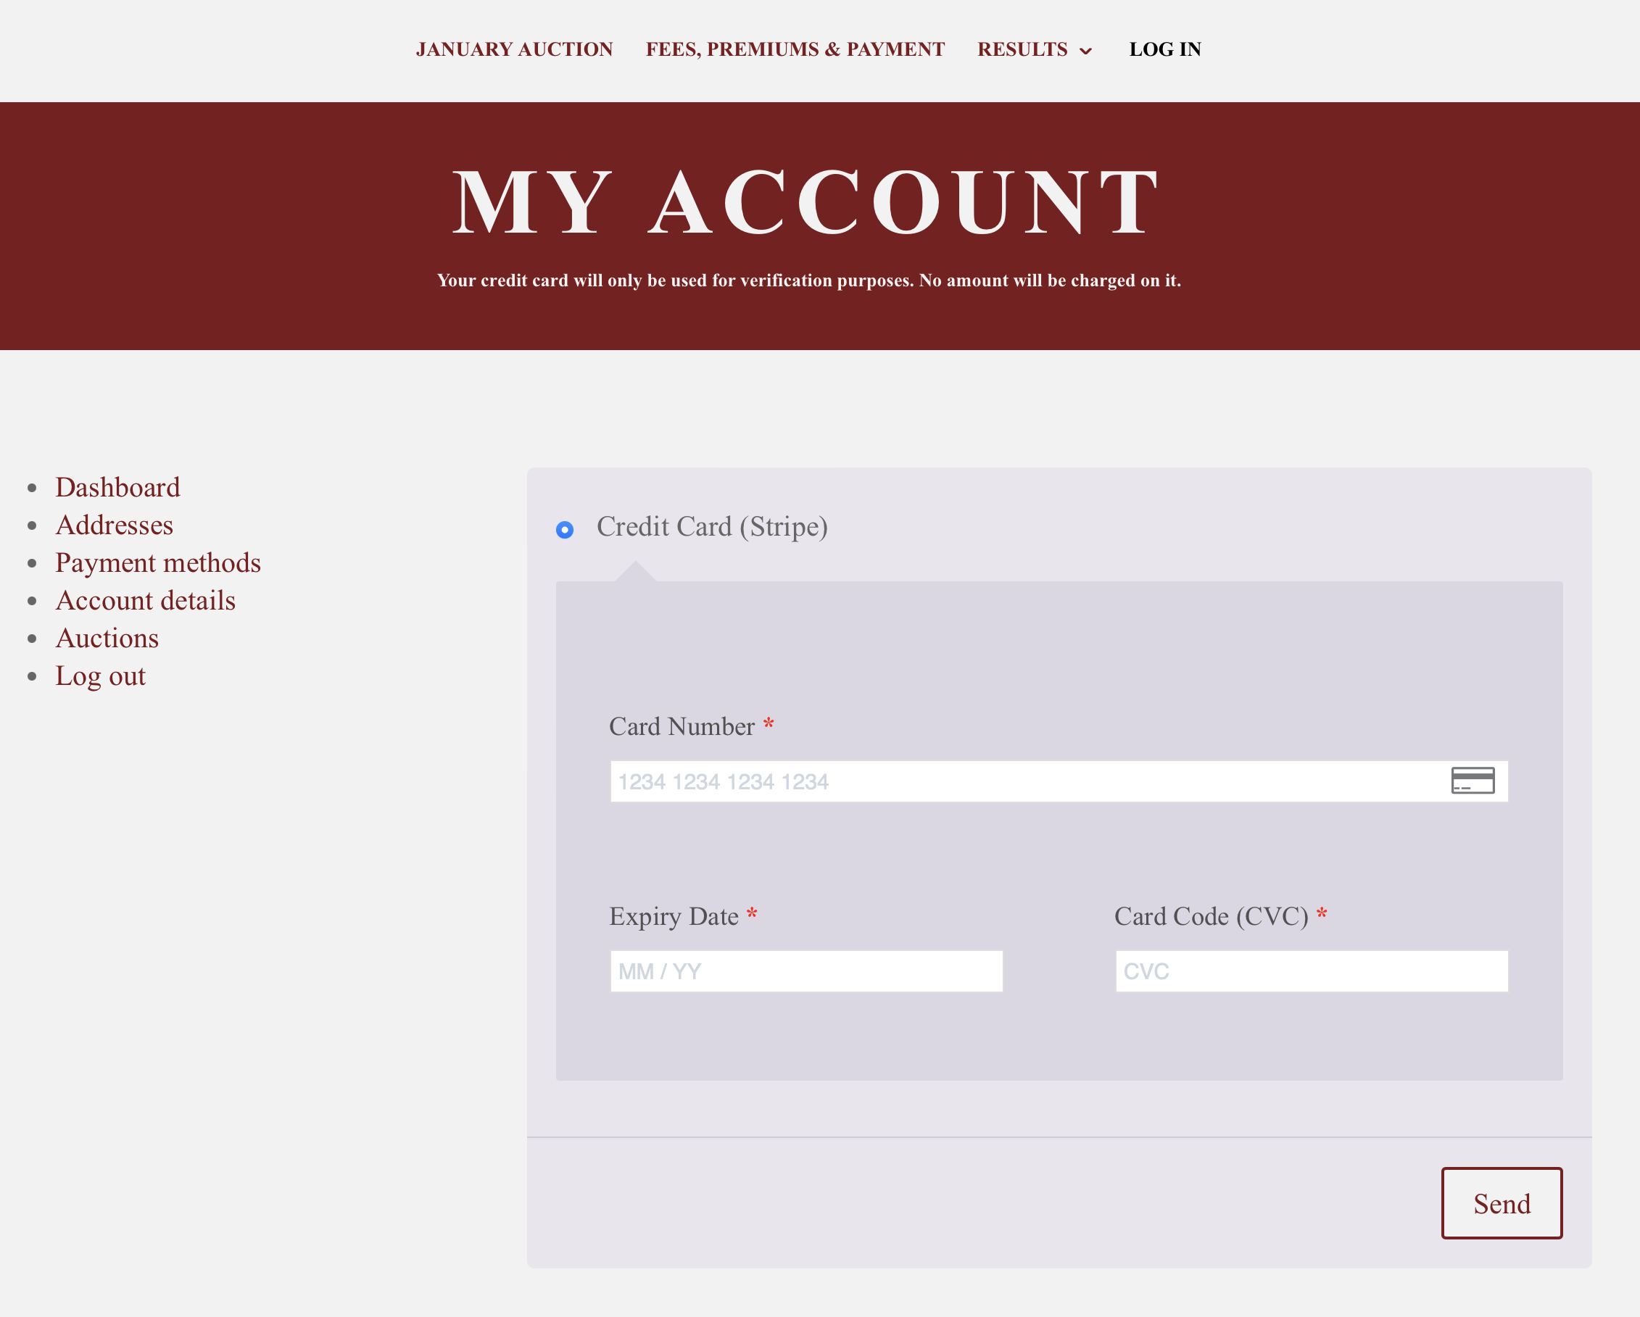This screenshot has width=1640, height=1317.
Task: Open Auctions in account sidebar
Action: tap(107, 638)
